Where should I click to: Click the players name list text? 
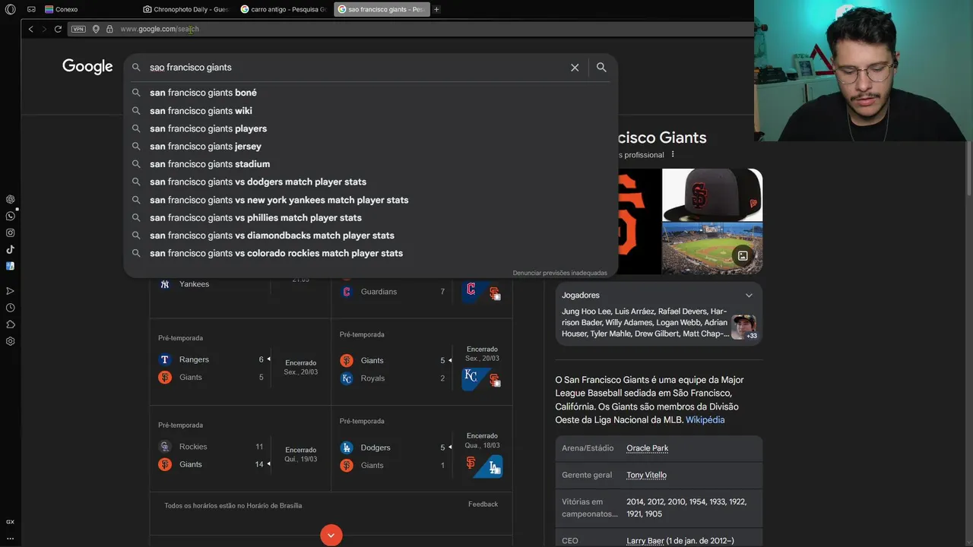[x=645, y=322]
